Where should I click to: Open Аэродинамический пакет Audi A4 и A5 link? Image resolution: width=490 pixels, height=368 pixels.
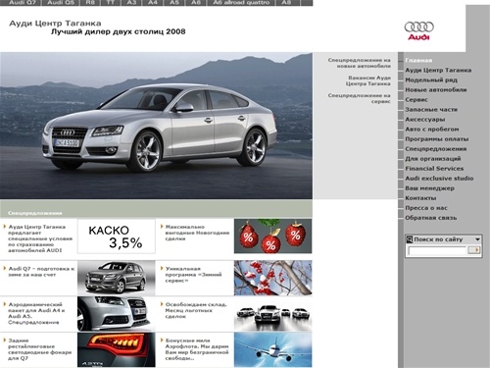point(36,313)
